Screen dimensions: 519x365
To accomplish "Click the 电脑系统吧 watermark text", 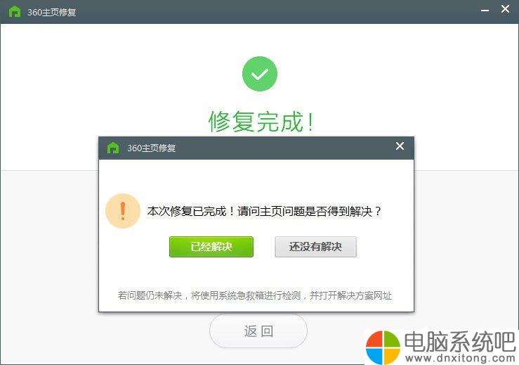I will [460, 342].
